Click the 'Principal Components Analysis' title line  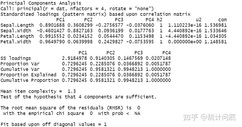coord(41,3)
